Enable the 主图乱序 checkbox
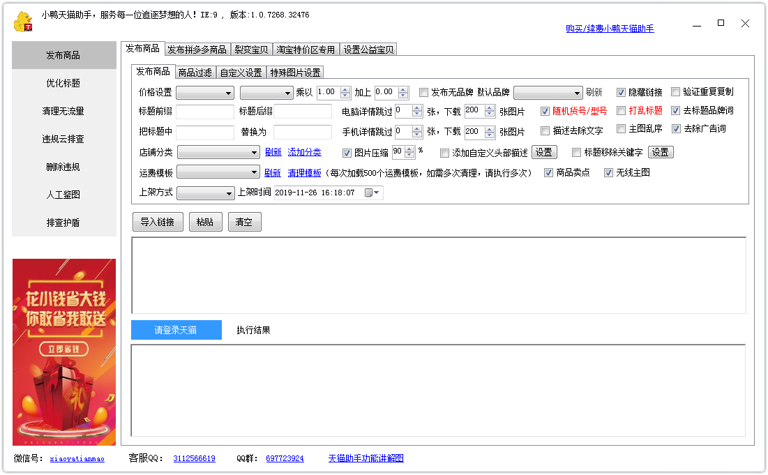The image size is (768, 475). pyautogui.click(x=621, y=128)
